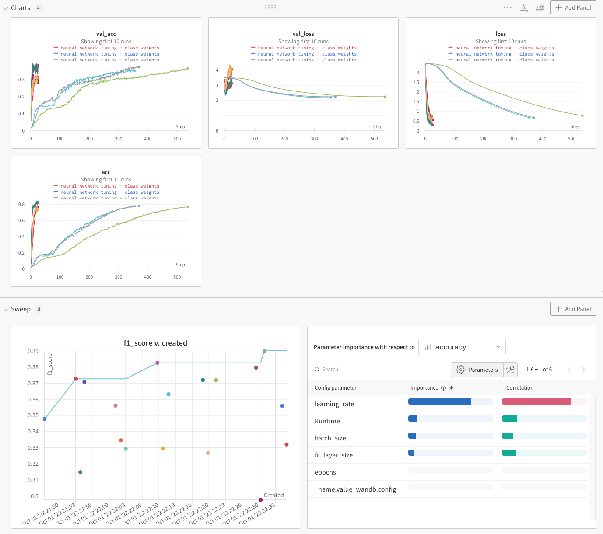Click the bar-chart icon inside the accuracy selector
Image resolution: width=603 pixels, height=534 pixels.
[x=428, y=347]
